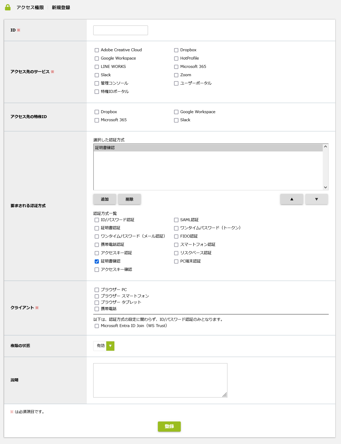341x444 pixels.
Task: Check Slack under access services
Action: 97,75
